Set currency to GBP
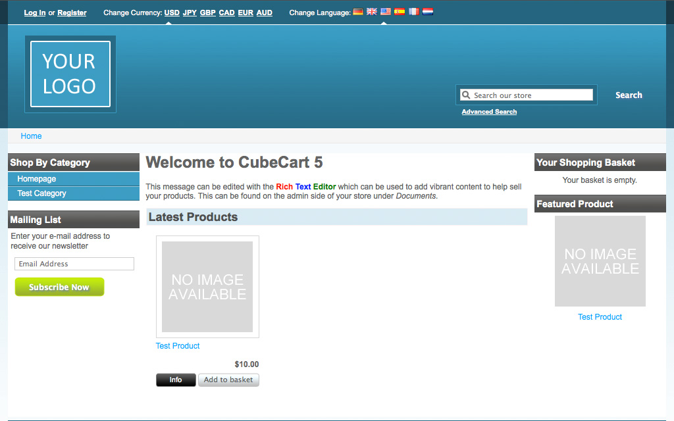 pyautogui.click(x=208, y=12)
